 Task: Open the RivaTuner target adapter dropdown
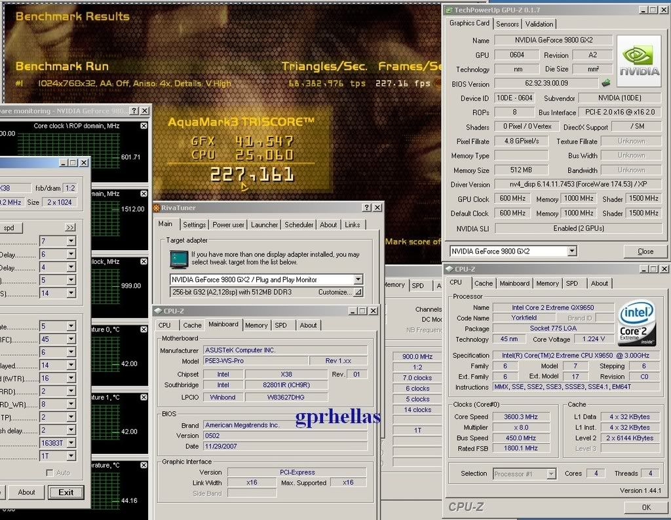point(358,280)
